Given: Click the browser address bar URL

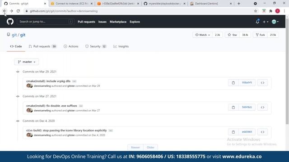Looking at the screenshot, I should 64,11.
